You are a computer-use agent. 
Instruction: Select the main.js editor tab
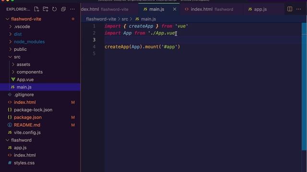click(158, 9)
